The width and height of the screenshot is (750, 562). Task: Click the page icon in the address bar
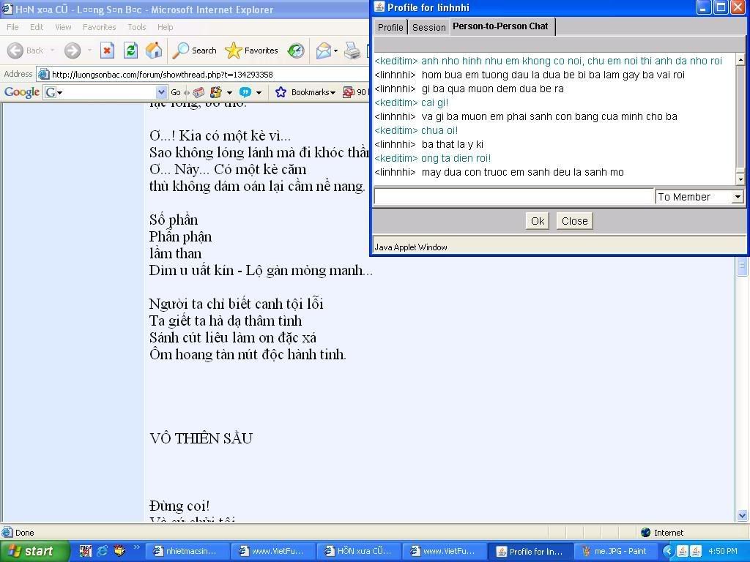tap(43, 75)
